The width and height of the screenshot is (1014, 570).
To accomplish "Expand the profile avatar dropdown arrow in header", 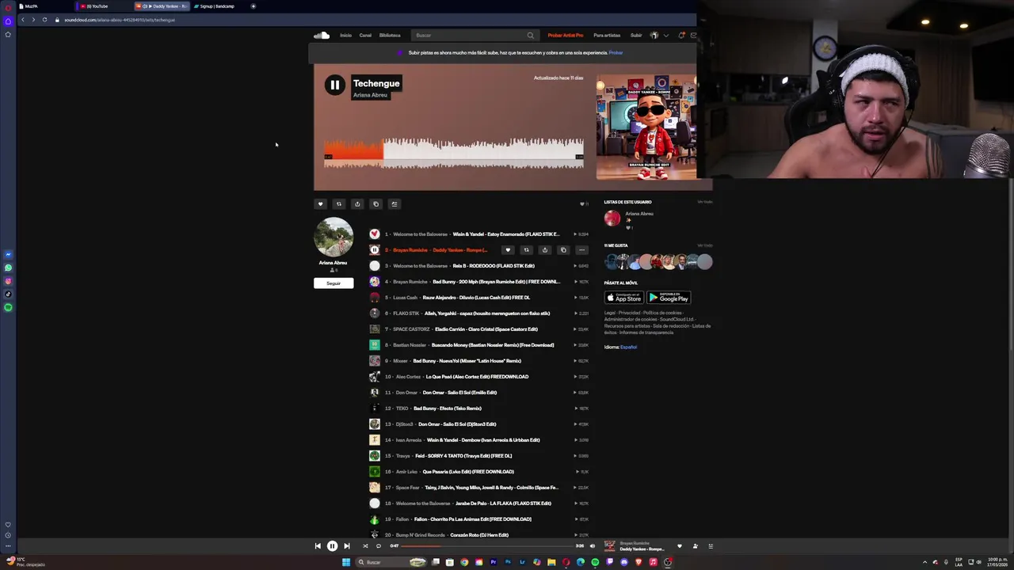I will point(665,35).
